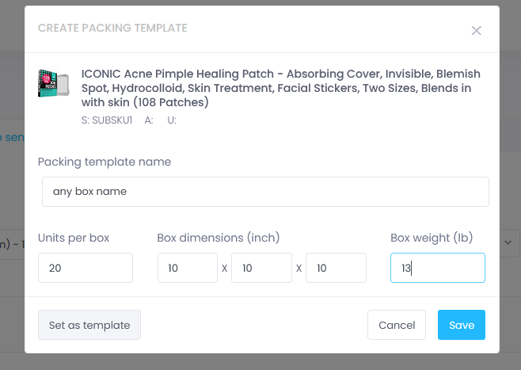Close the Create Packing Template dialog
Screen dimensions: 521x370
click(x=476, y=31)
